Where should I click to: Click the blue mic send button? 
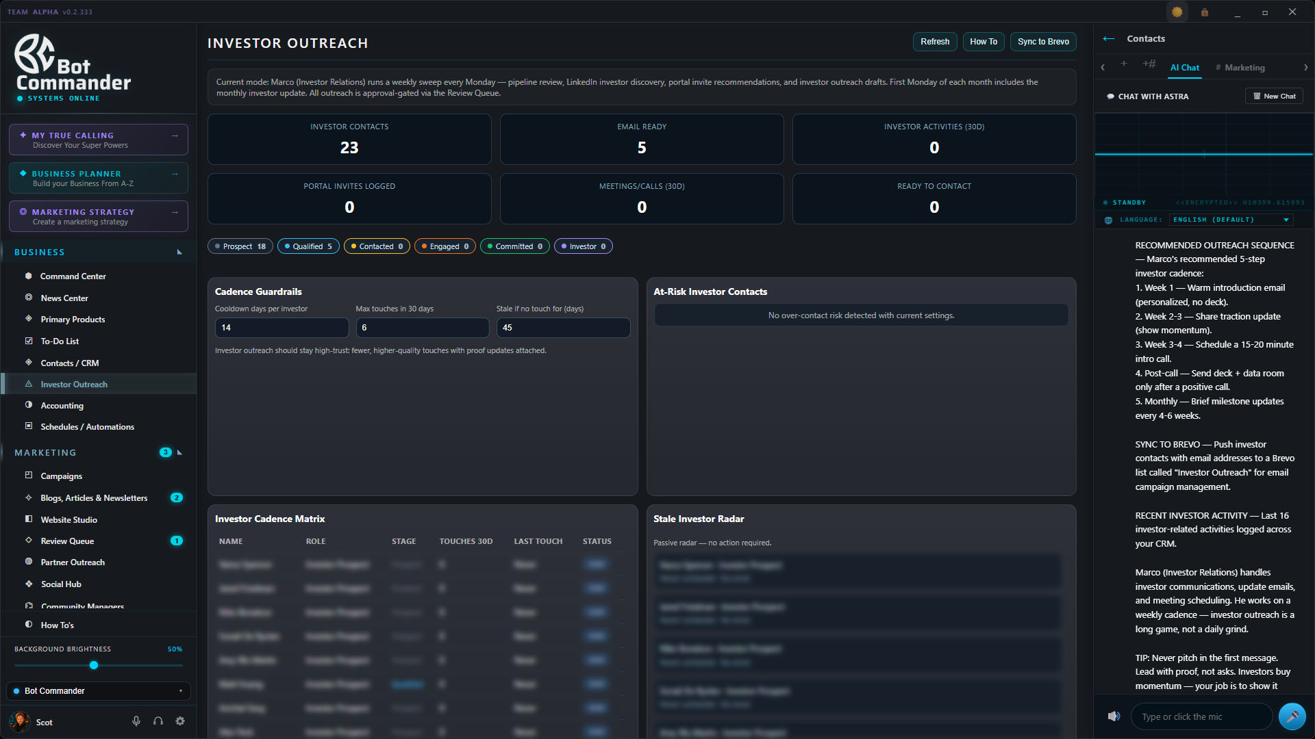tap(1292, 716)
